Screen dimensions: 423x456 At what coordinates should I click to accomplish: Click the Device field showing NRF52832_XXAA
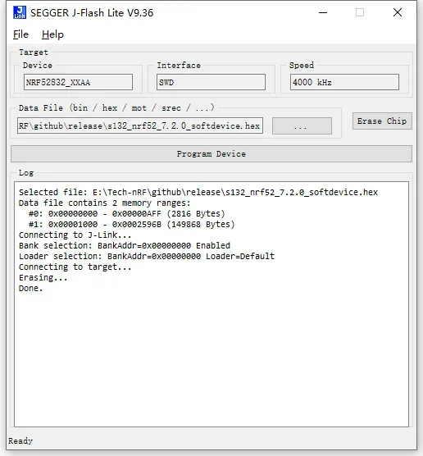point(78,82)
